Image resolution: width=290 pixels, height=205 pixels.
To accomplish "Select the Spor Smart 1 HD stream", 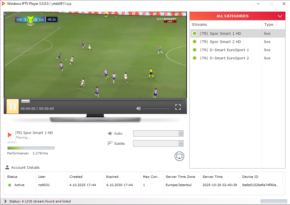I will tap(221, 33).
